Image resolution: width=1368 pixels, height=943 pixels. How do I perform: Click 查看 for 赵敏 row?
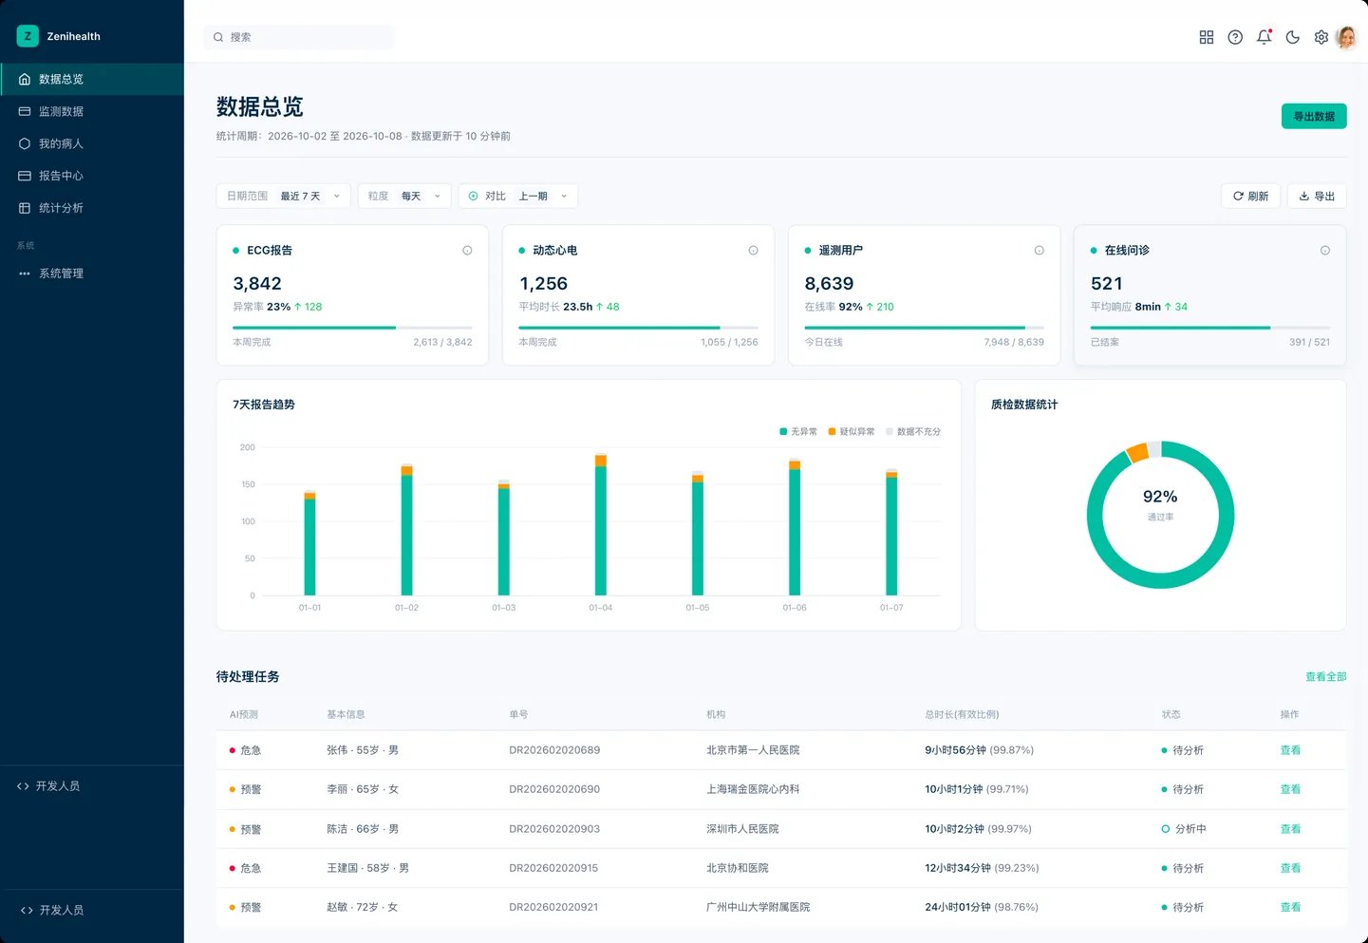1290,907
